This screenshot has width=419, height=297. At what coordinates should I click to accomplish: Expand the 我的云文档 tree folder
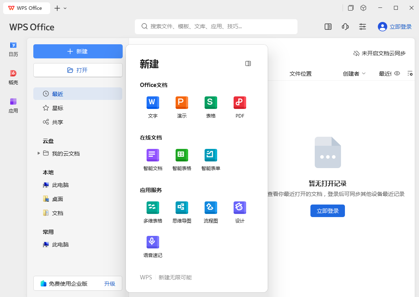tap(39, 153)
